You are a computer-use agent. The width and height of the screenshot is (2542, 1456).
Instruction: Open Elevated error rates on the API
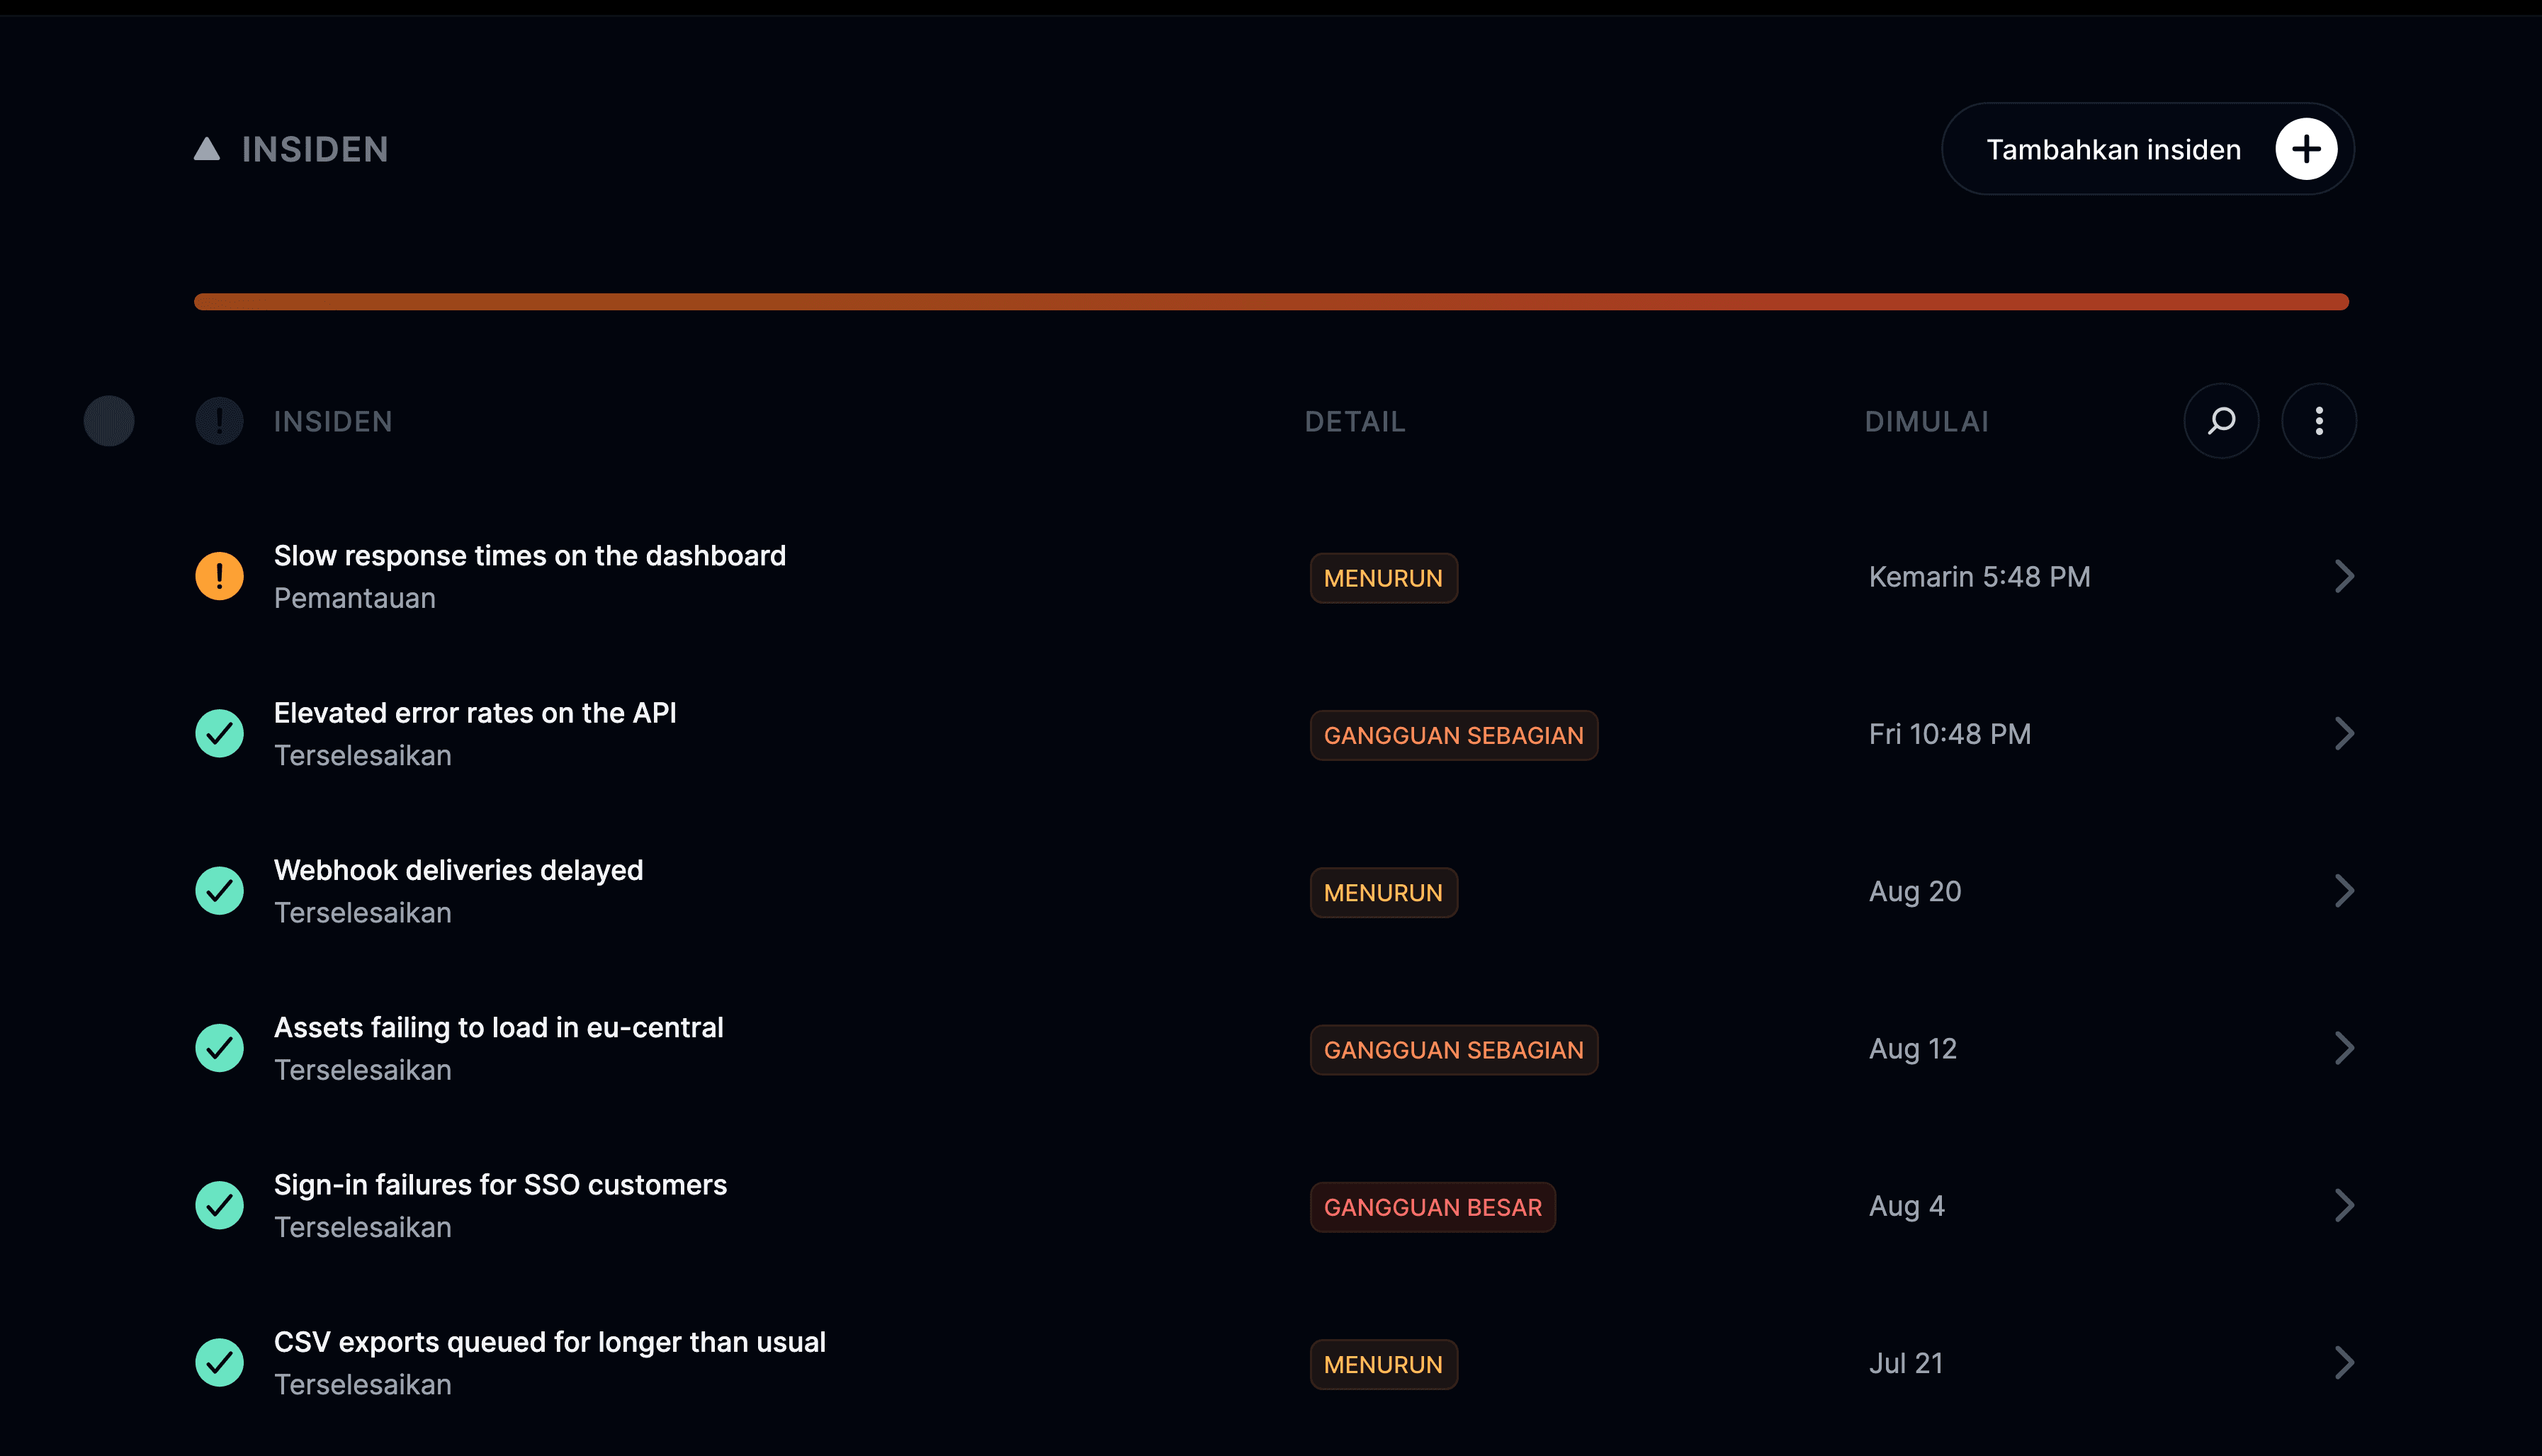point(475,713)
